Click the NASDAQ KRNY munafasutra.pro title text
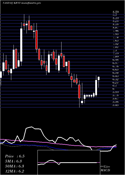The image size is (125, 175). 21,3
